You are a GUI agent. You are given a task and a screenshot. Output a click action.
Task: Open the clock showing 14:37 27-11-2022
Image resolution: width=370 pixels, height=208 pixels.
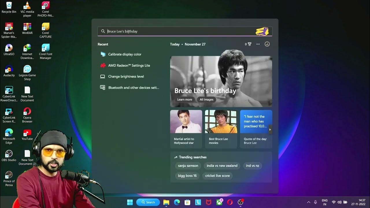358,202
